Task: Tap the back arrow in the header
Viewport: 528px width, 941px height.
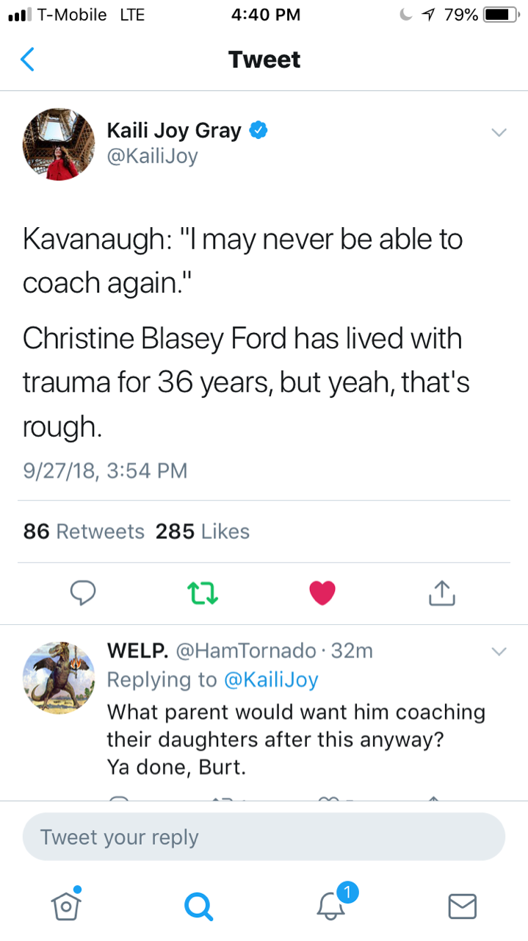Action: (27, 60)
